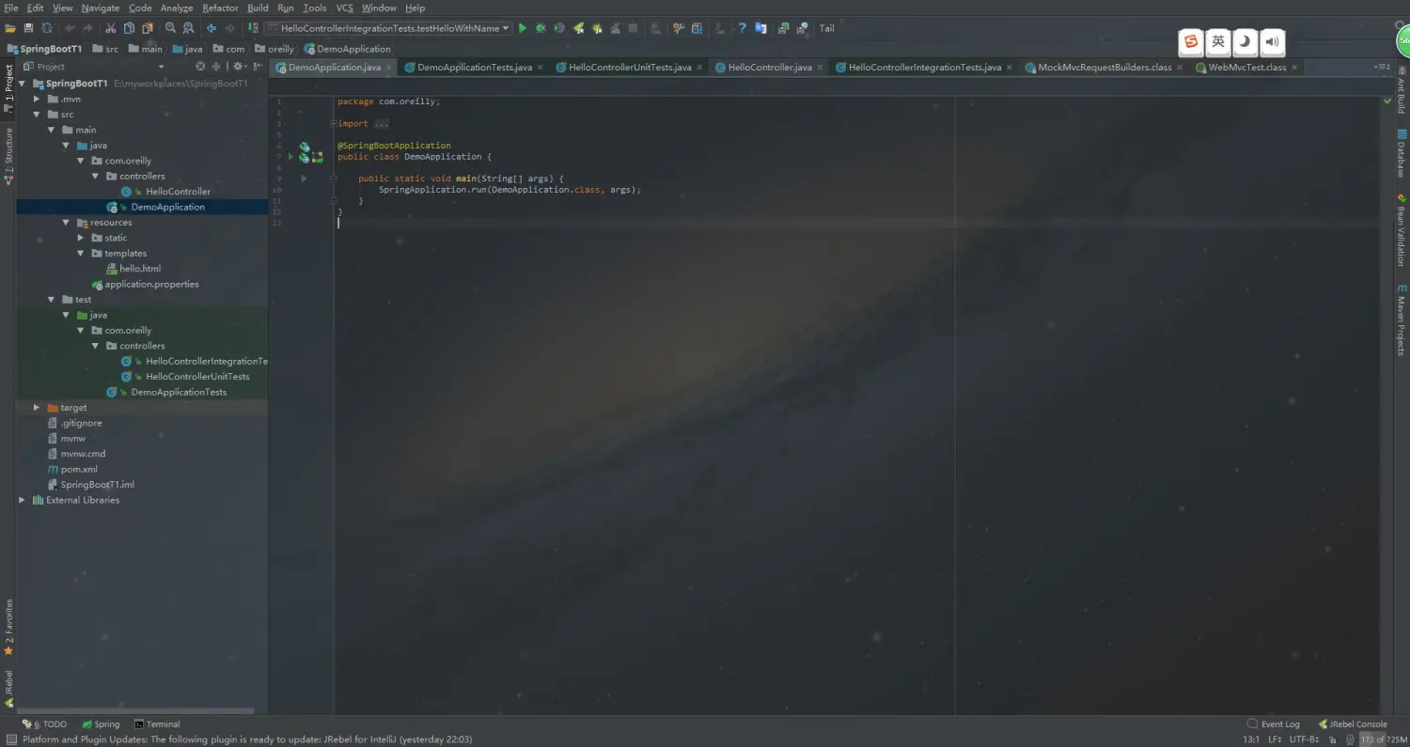Click the Back navigation arrow

pos(211,28)
